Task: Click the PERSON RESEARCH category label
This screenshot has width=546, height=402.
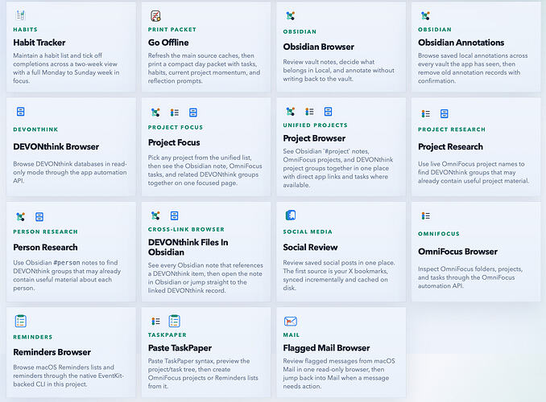Action: point(46,232)
